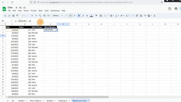The width and height of the screenshot is (181, 102).
Task: Click the Print icon
Action: tap(13, 16)
